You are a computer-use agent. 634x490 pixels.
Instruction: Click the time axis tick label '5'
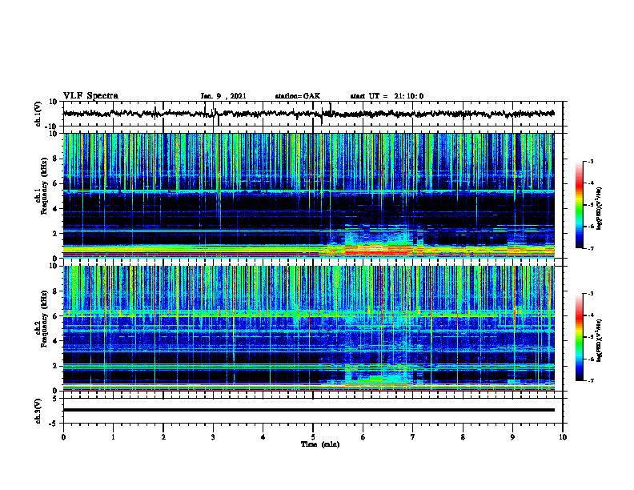(313, 437)
